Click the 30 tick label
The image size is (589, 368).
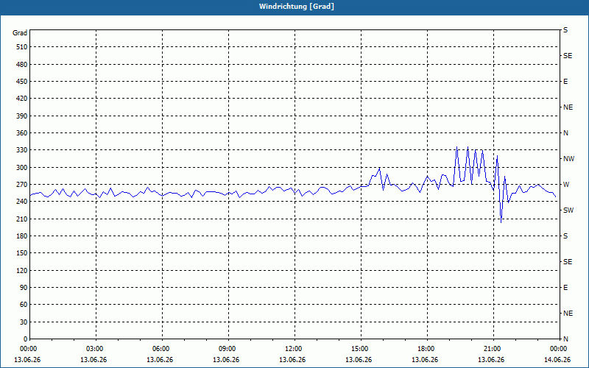pos(24,322)
